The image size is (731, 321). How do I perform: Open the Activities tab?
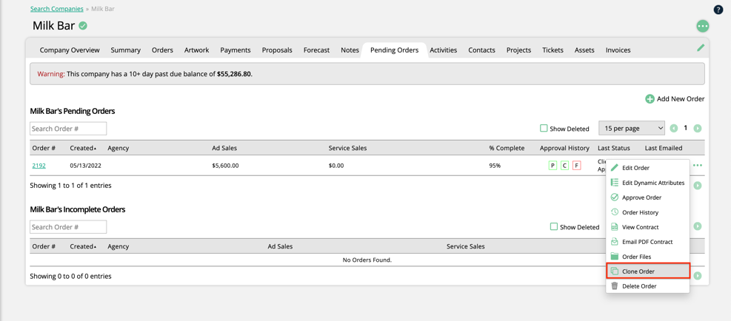444,50
